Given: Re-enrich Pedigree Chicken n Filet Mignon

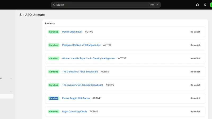Looking at the screenshot, I should click(x=195, y=45).
